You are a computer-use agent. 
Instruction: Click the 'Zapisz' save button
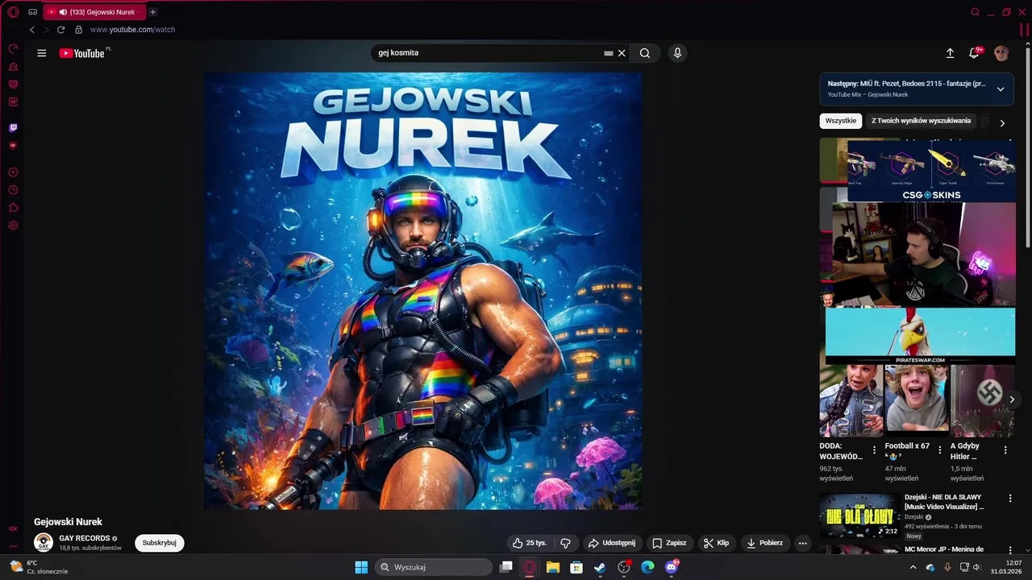click(x=669, y=543)
